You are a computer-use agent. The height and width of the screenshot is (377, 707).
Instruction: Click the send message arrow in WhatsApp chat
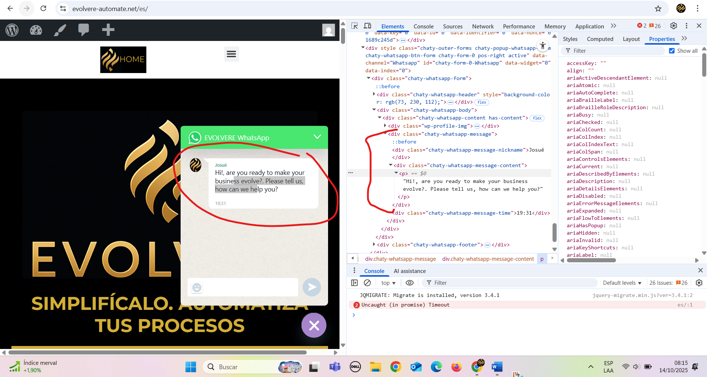point(312,287)
